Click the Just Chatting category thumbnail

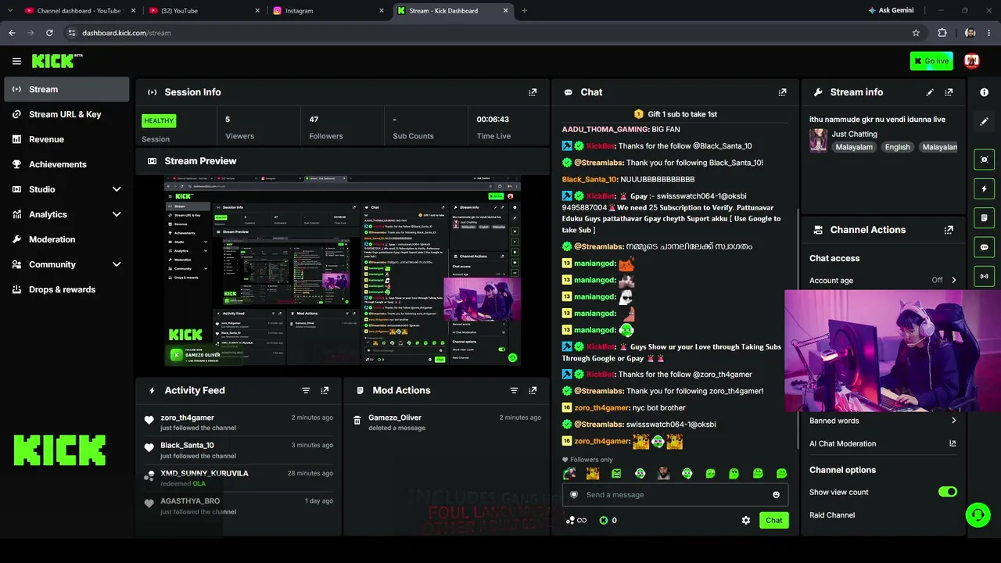(x=818, y=141)
